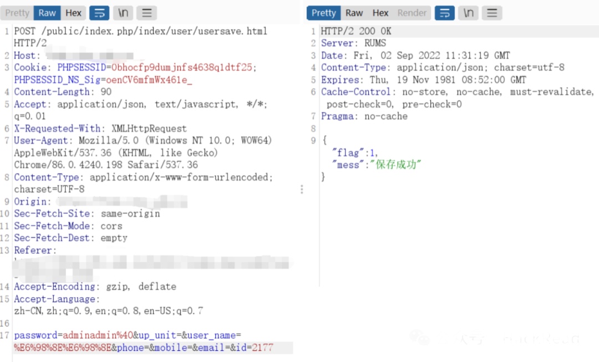Click the Host header name
This screenshot has height=362, width=599.
point(24,55)
